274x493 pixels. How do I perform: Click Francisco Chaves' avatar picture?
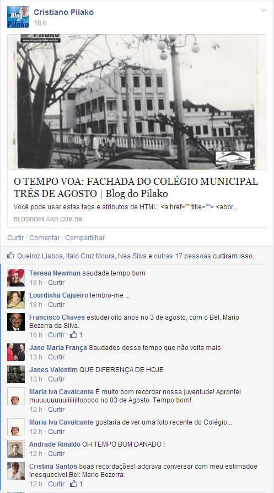(16, 322)
